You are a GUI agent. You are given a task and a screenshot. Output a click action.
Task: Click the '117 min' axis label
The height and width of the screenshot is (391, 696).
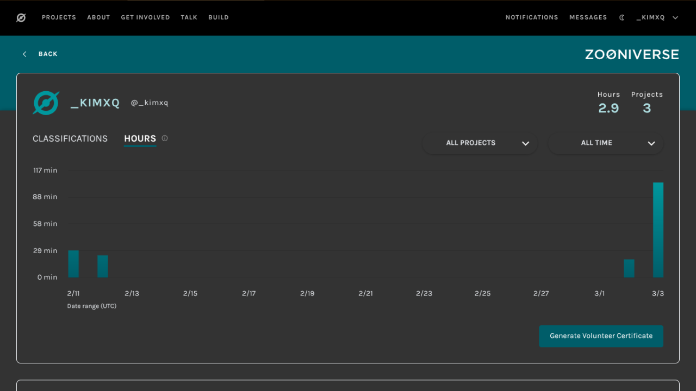pyautogui.click(x=45, y=171)
